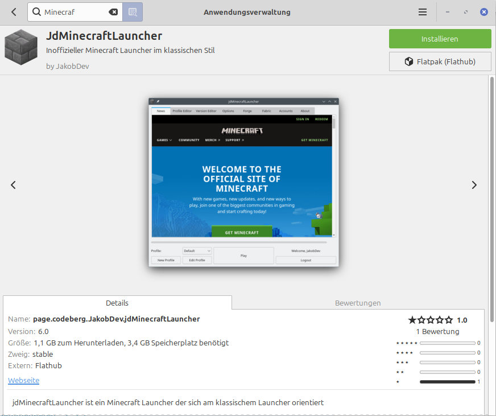Click the search magnifier icon

click(x=37, y=12)
